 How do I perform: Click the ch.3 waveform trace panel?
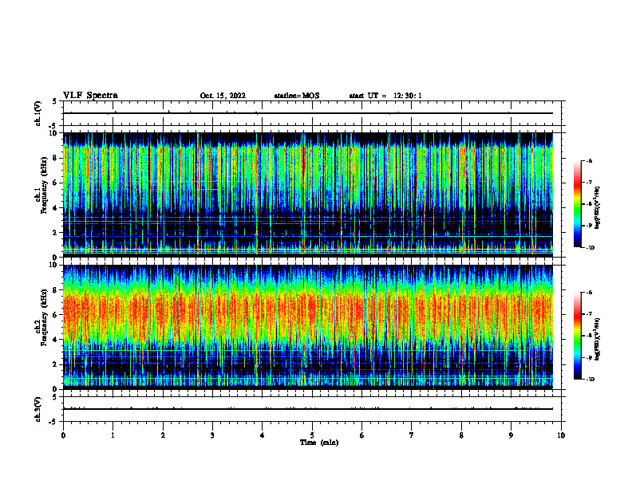pos(314,409)
